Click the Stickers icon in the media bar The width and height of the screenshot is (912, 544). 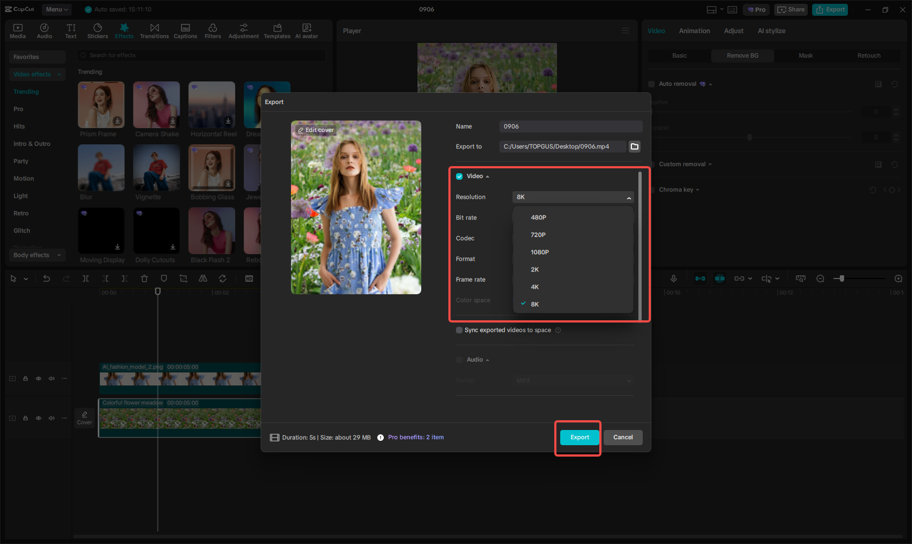point(98,30)
